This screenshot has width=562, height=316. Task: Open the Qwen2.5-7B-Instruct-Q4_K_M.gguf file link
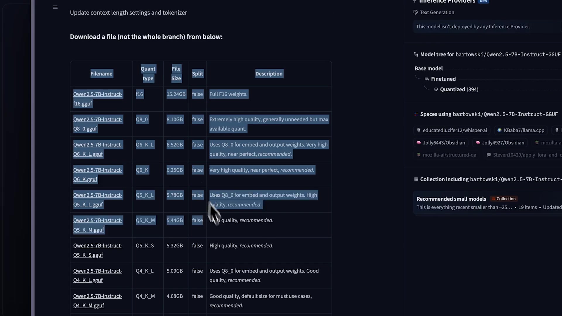pos(98,301)
